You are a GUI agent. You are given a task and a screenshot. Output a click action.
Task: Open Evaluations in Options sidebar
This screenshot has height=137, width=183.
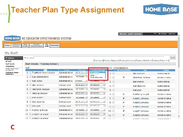pos(10,66)
